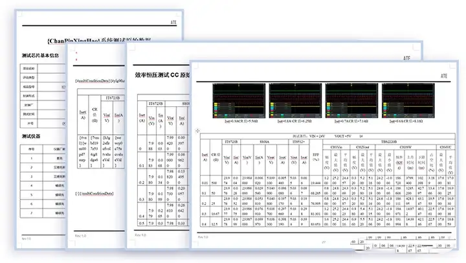This screenshot has width=466, height=263.
Task: Click the 效率恒压测试 CC heading
Action: (162, 75)
